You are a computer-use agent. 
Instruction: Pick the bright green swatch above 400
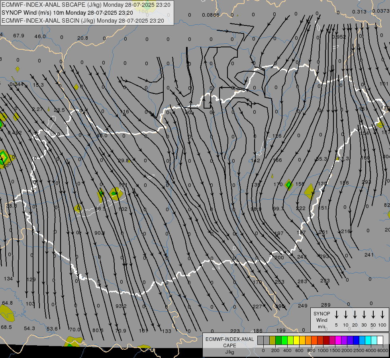(x=284, y=340)
